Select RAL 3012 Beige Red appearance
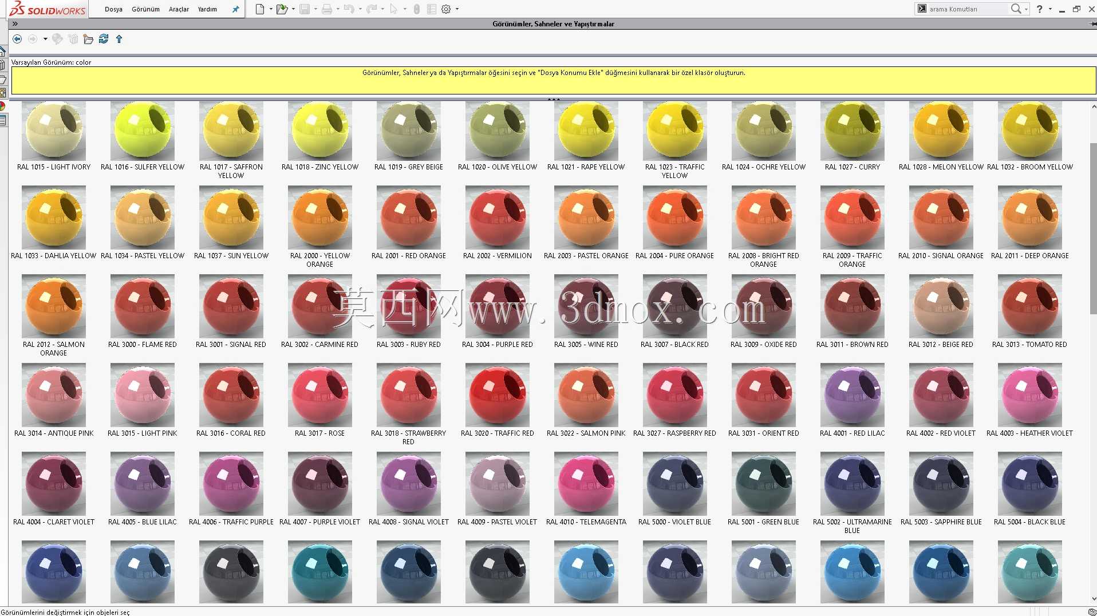 [x=941, y=306]
